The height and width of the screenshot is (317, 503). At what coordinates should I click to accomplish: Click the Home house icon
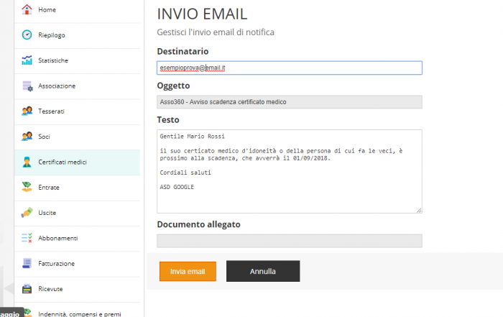(27, 9)
